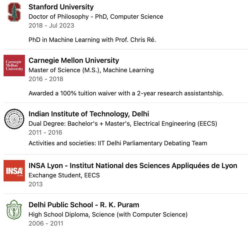Screen dimensions: 248x230
Task: Click the 2018 - Jul 2023 date range
Action: [x=51, y=26]
